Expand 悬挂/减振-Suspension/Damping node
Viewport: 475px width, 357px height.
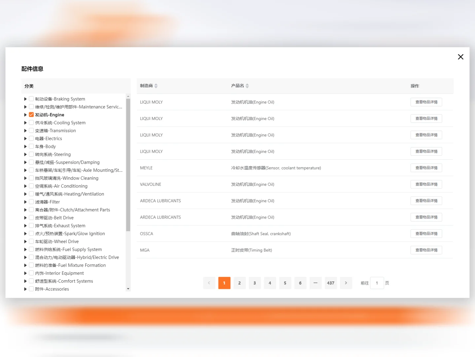pos(25,162)
